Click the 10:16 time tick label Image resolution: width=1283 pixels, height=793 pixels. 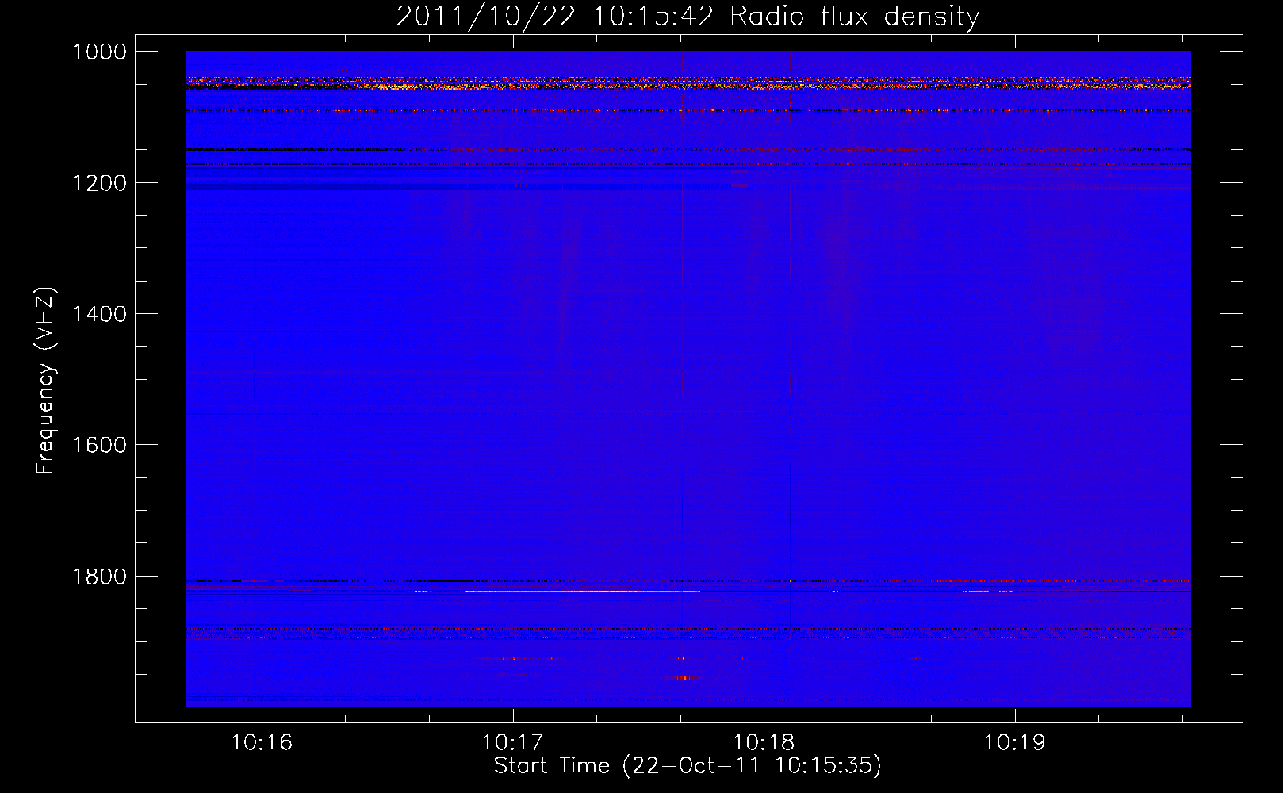point(262,742)
